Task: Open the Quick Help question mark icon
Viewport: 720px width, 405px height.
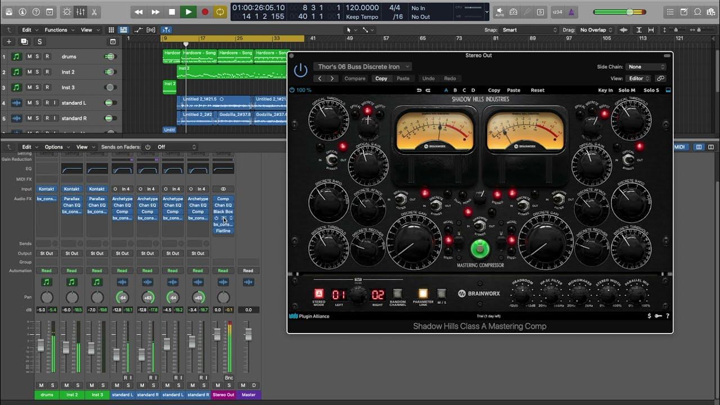Action: [36, 12]
